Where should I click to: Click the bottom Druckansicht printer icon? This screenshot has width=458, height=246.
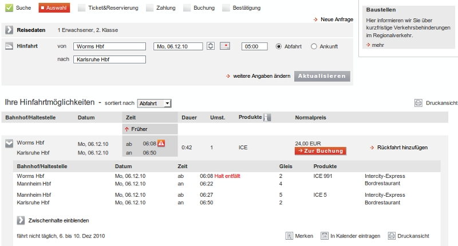point(392,236)
